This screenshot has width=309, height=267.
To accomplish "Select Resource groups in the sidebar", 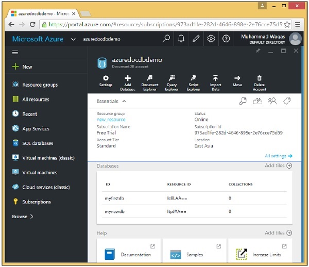I will pos(40,85).
